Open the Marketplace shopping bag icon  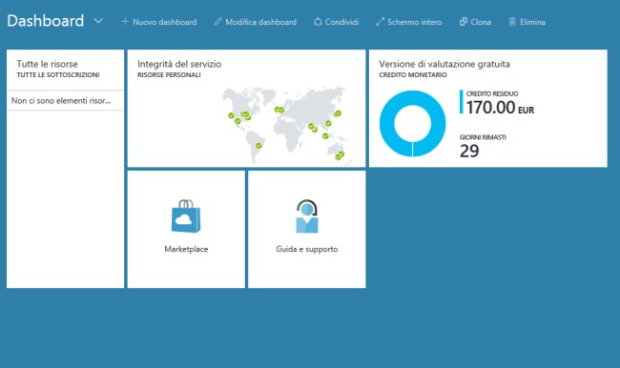point(186,215)
